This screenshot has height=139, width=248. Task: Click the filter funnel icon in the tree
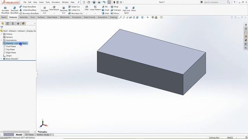(x=2, y=27)
